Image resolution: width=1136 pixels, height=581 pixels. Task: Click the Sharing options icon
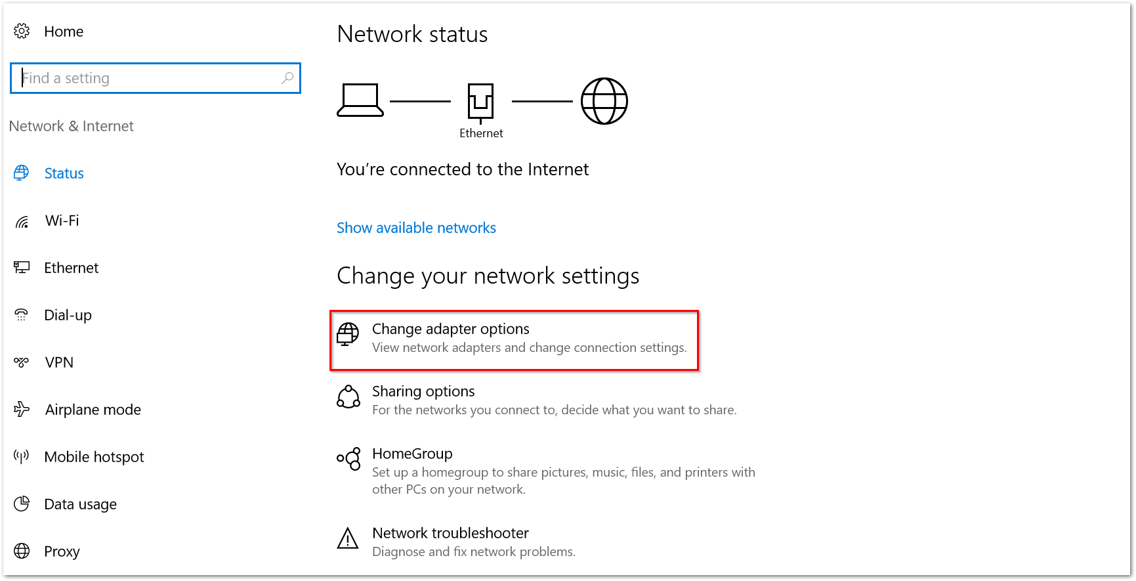click(x=348, y=397)
